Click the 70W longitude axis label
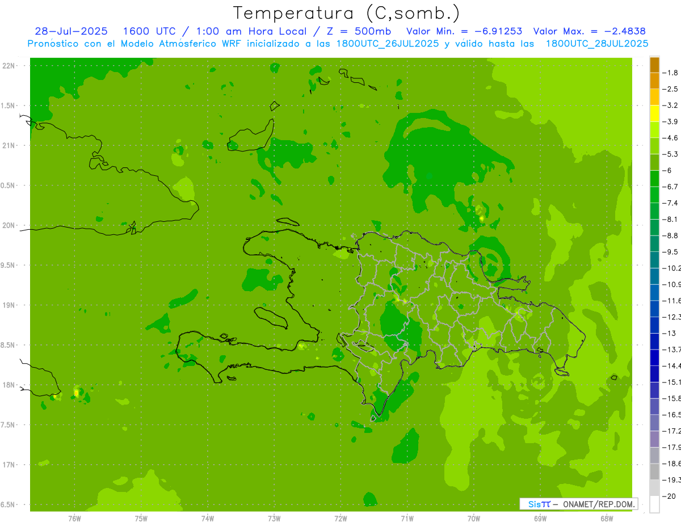This screenshot has height=526, width=681. (x=474, y=518)
